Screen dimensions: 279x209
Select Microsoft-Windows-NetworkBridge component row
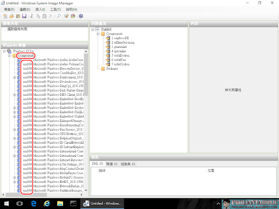[x=53, y=186]
